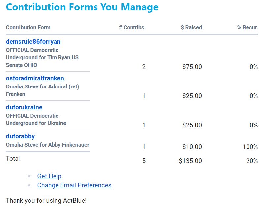The image size is (267, 207).
Task: Click the Tim Ryan US Senate OHIO description
Action: click(42, 57)
